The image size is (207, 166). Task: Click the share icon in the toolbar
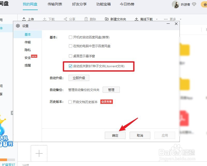pos(65,19)
